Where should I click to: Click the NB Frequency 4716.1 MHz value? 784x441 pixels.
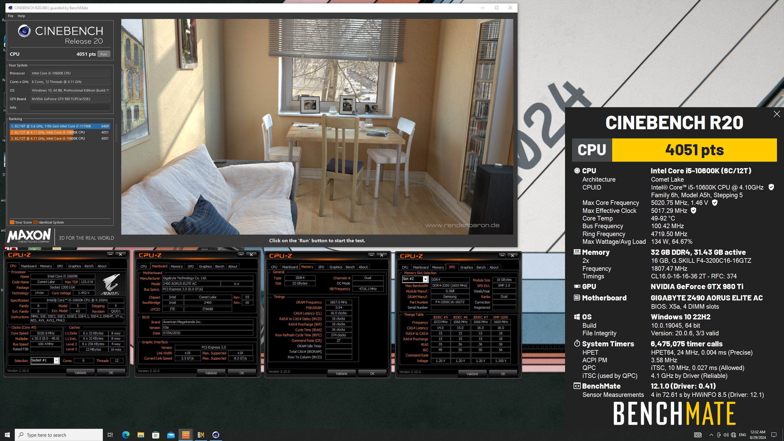point(368,289)
